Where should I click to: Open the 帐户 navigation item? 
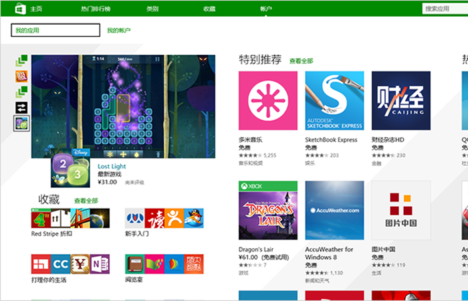266,9
